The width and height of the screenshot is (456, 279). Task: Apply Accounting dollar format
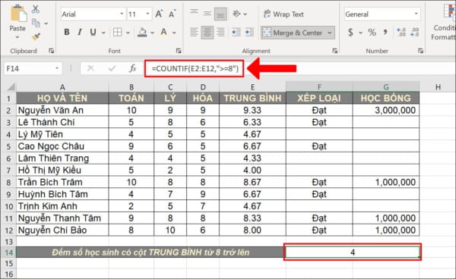point(350,32)
